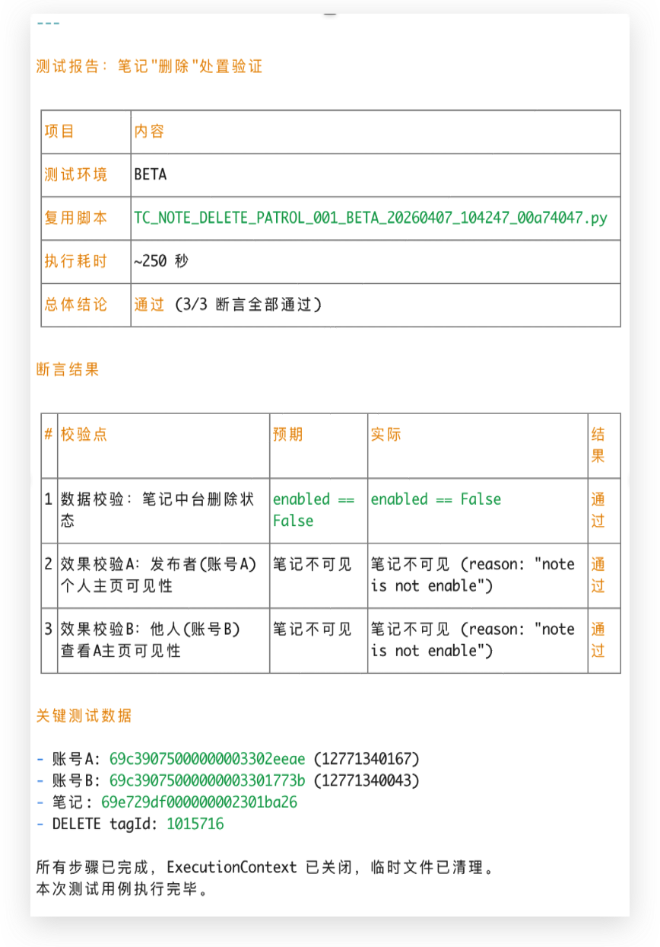660x947 pixels.
Task: Click the phone number 12771340167
Action: point(366,759)
